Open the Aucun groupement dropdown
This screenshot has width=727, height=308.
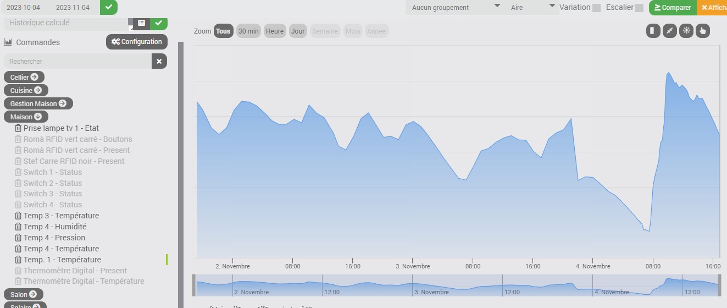tap(455, 7)
